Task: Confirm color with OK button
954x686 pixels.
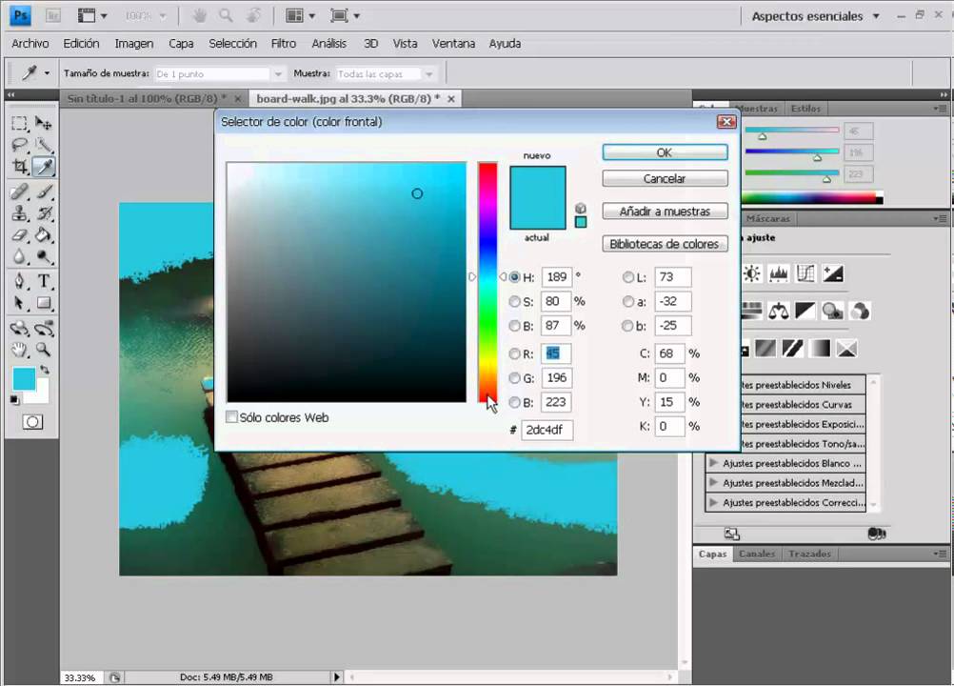Action: [665, 152]
